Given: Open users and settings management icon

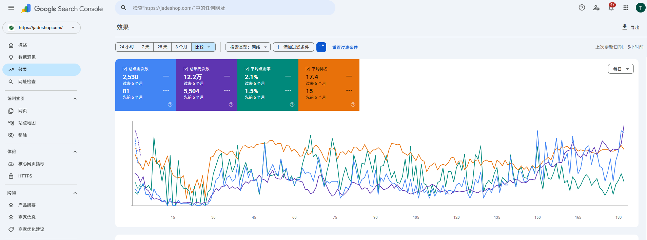Looking at the screenshot, I should [596, 8].
